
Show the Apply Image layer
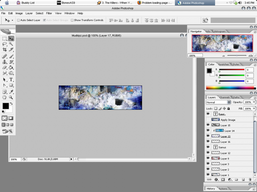point(208,119)
